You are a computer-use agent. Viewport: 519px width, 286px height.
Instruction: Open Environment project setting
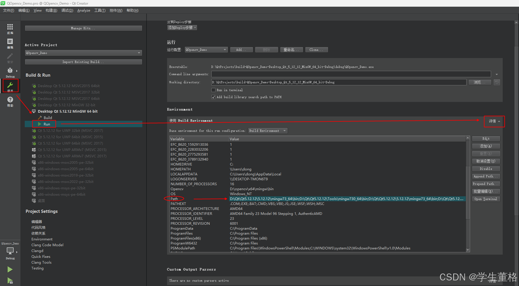point(42,239)
